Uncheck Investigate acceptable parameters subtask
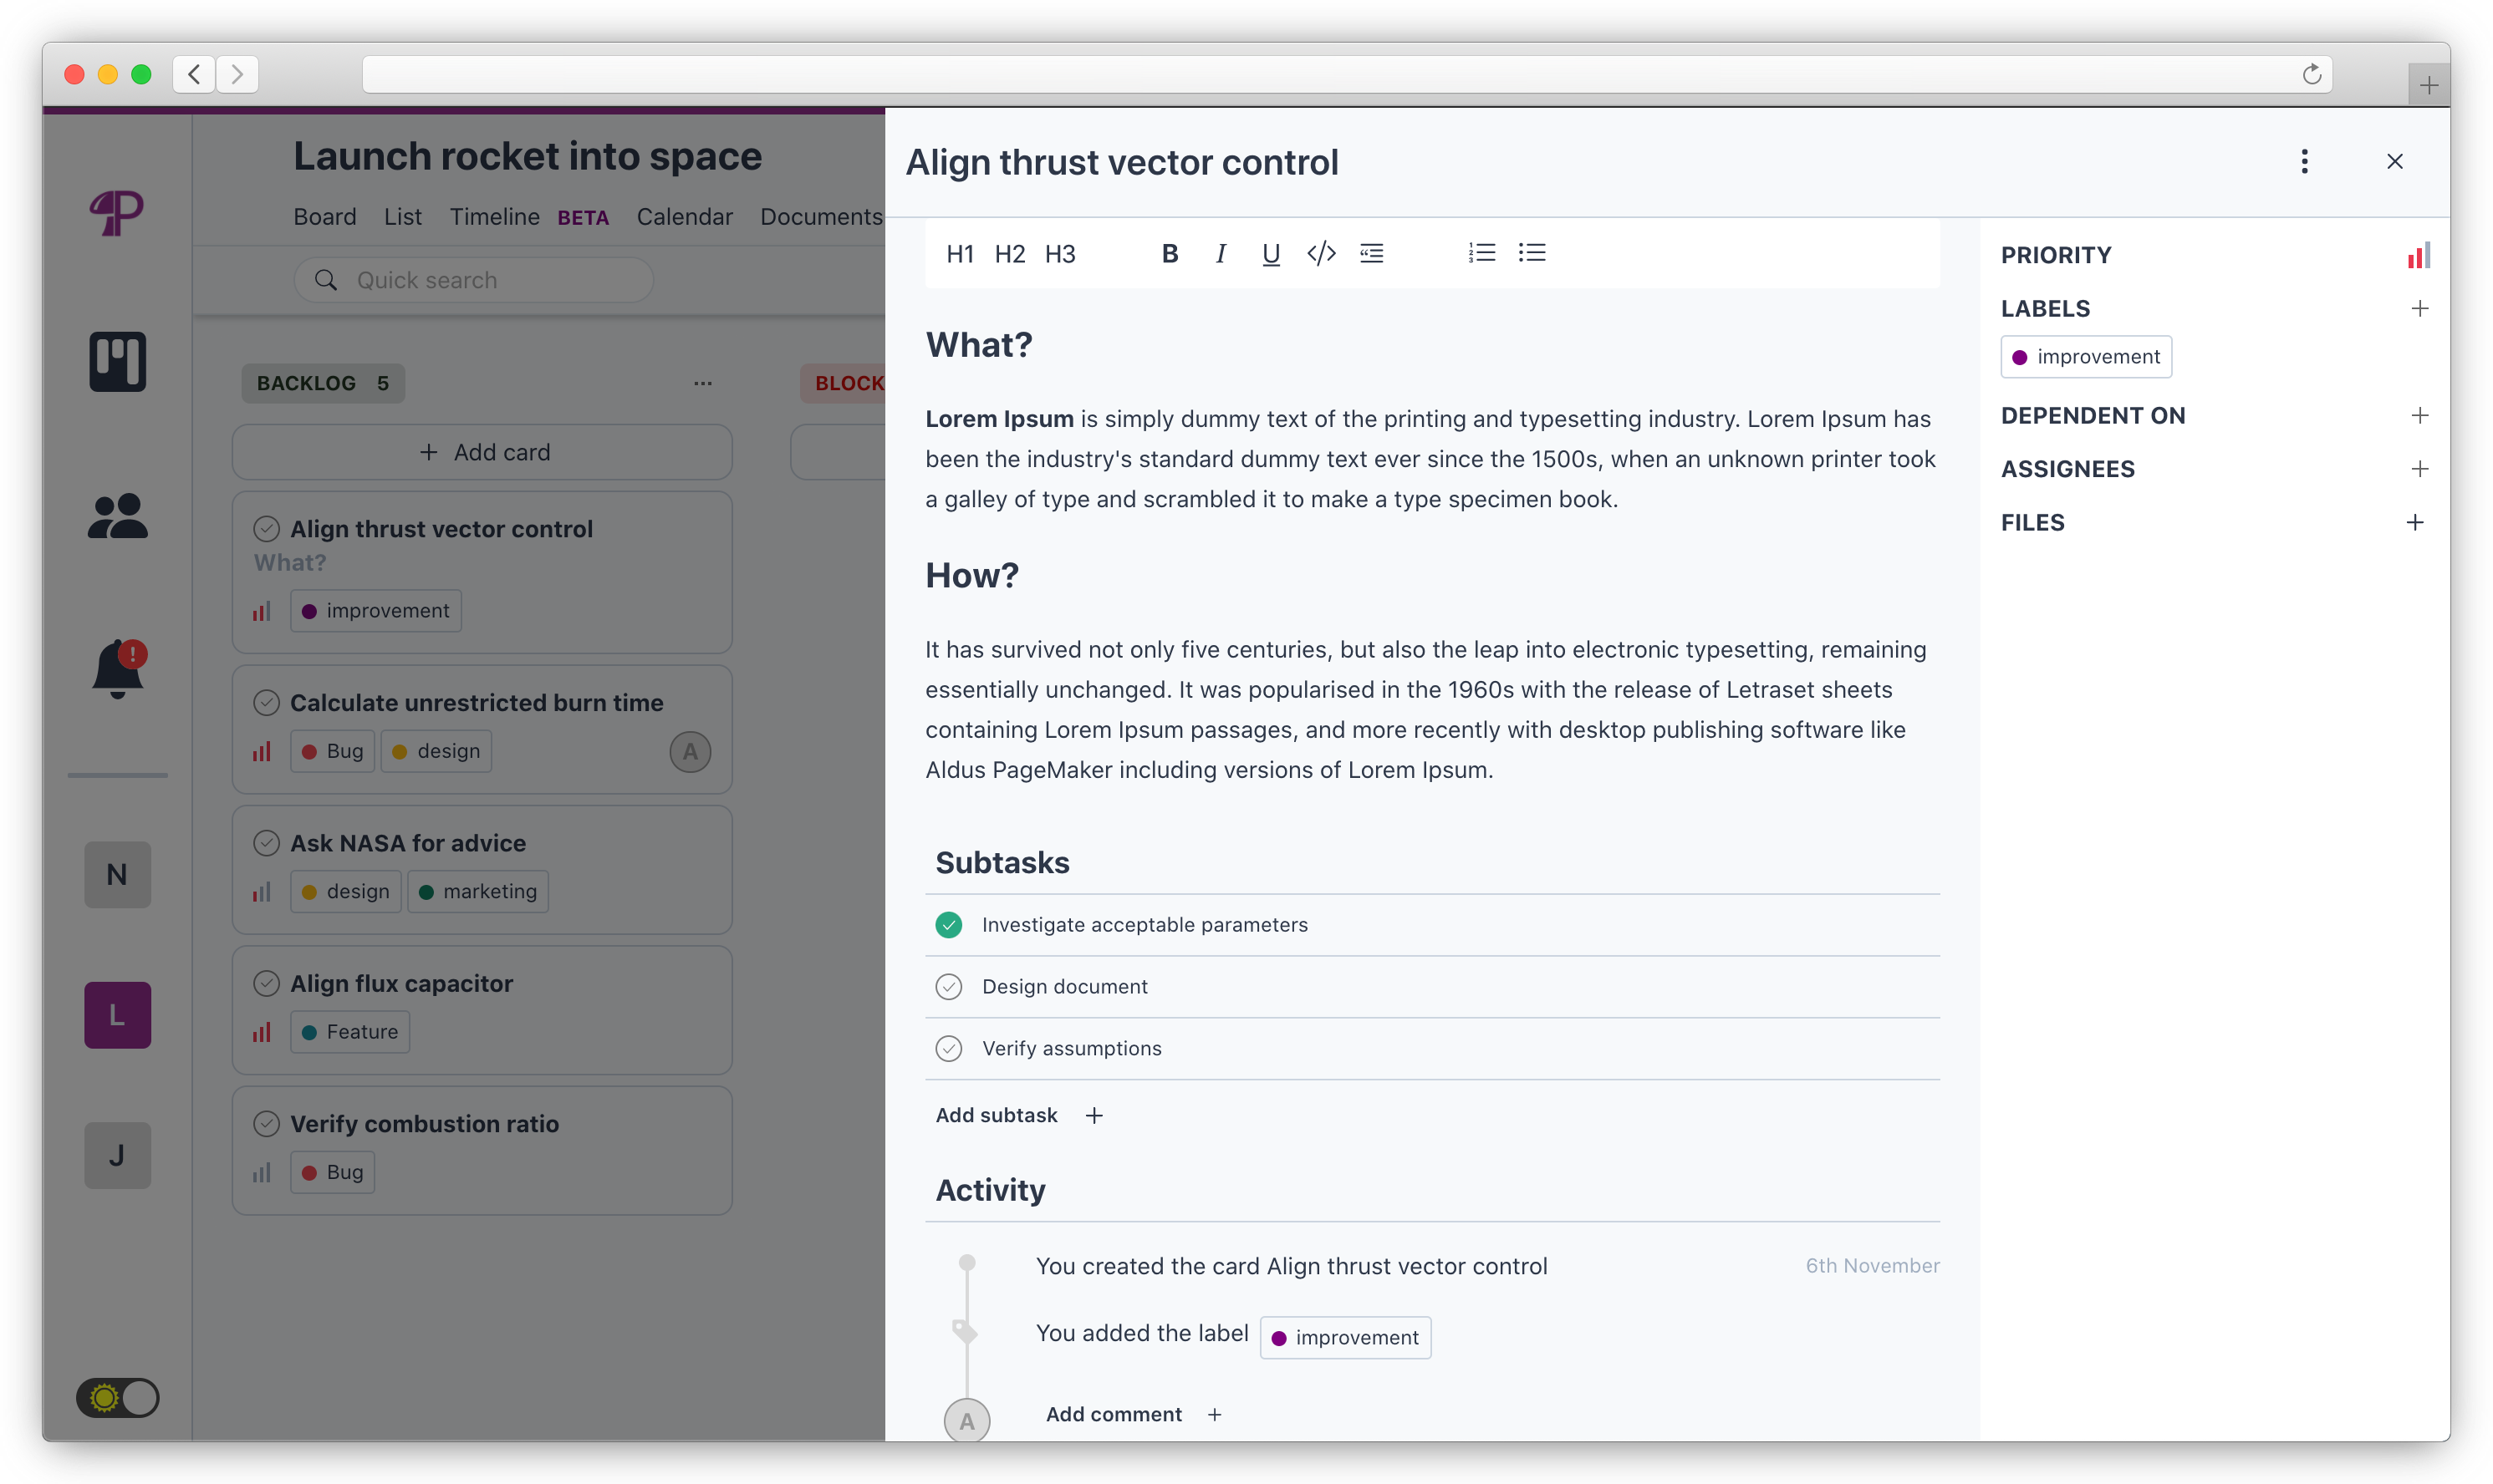 click(948, 925)
